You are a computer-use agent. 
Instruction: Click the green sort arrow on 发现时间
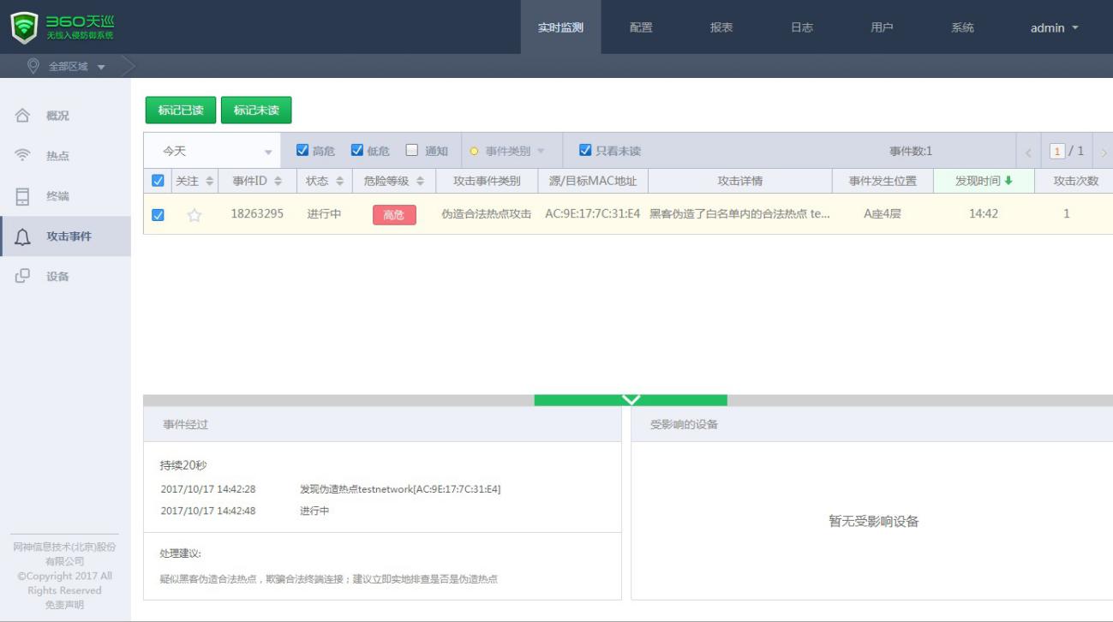coord(1008,181)
